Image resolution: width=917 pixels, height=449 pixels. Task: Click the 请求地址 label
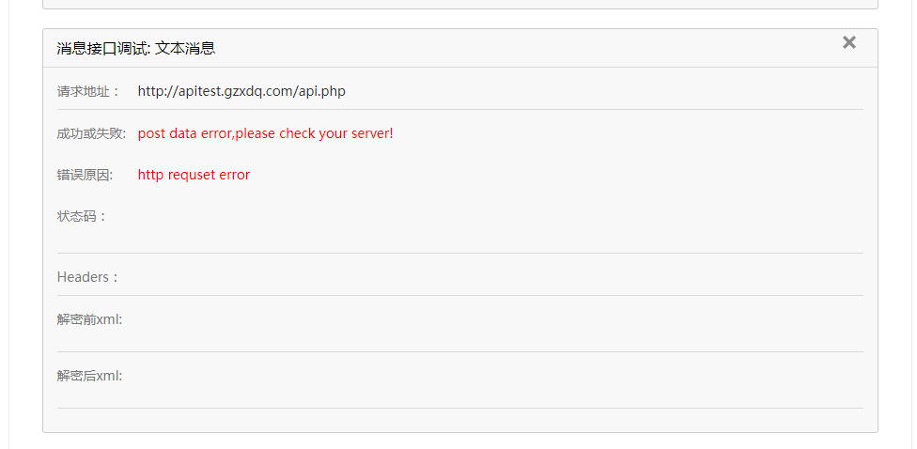88,91
